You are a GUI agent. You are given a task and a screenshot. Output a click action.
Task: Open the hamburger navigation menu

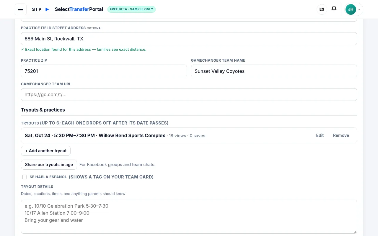pos(21,9)
